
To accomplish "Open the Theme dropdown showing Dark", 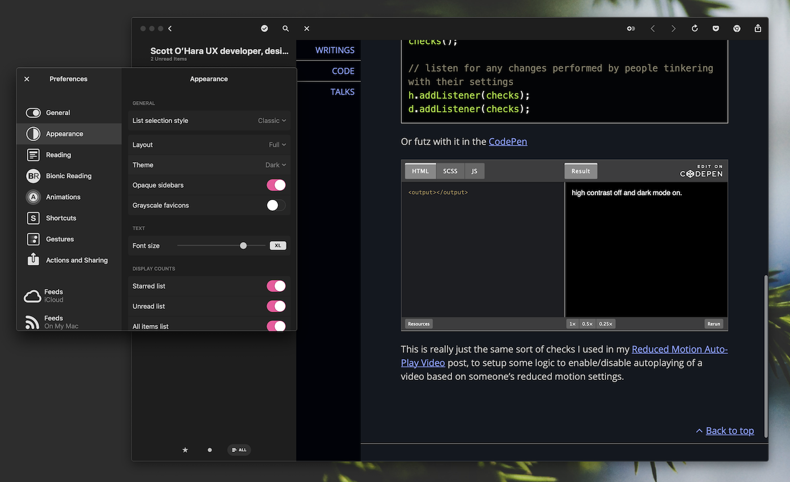I will [275, 165].
